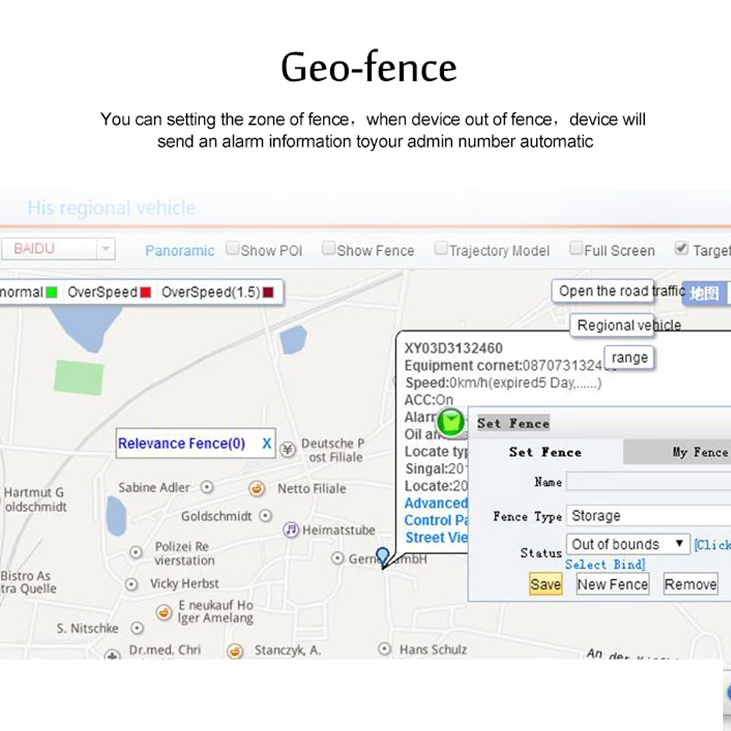Click the blue location pin on map
Image resolution: width=731 pixels, height=731 pixels.
coord(383,557)
